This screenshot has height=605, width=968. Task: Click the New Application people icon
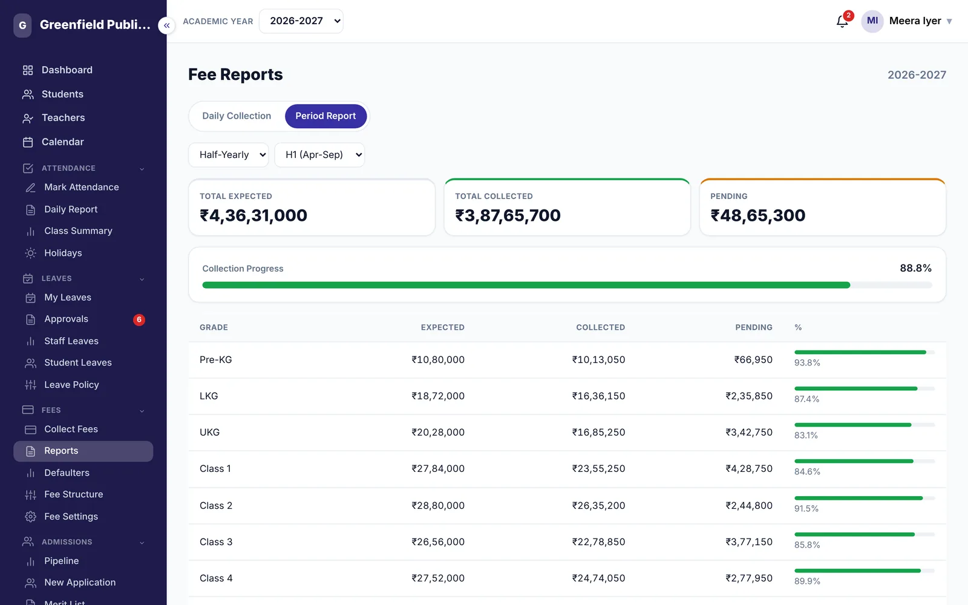click(x=30, y=583)
